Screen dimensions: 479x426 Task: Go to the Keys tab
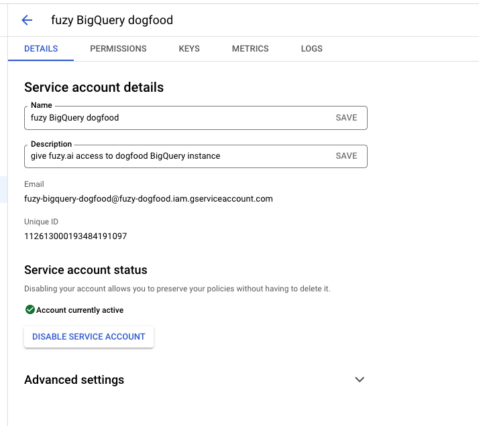[189, 49]
